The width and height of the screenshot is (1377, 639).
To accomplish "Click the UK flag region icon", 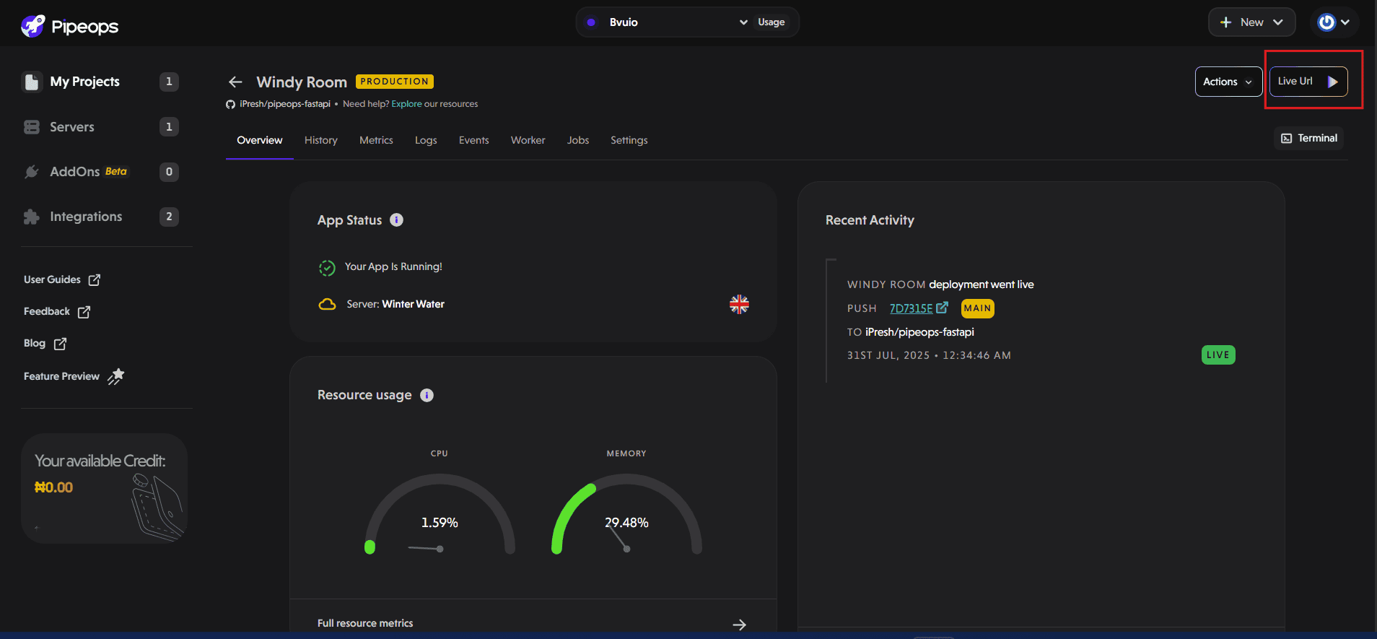I will tap(739, 304).
